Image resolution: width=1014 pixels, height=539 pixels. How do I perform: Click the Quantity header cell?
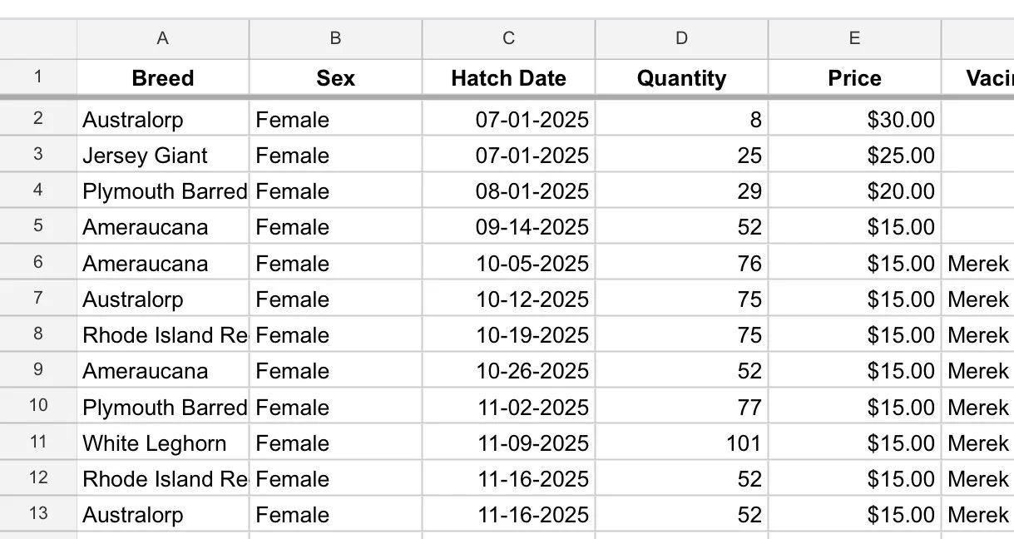681,78
